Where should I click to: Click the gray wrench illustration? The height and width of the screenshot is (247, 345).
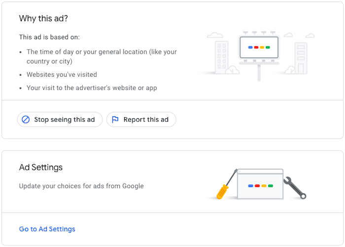295,188
